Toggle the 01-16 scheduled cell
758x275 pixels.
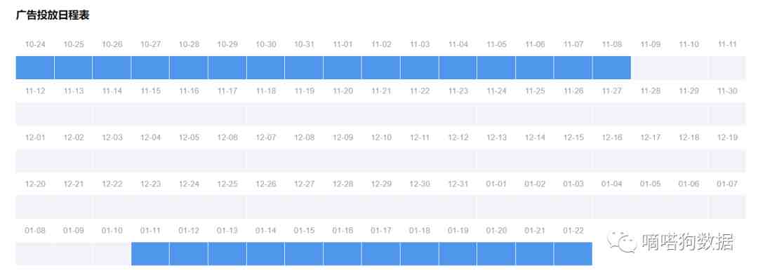click(343, 254)
